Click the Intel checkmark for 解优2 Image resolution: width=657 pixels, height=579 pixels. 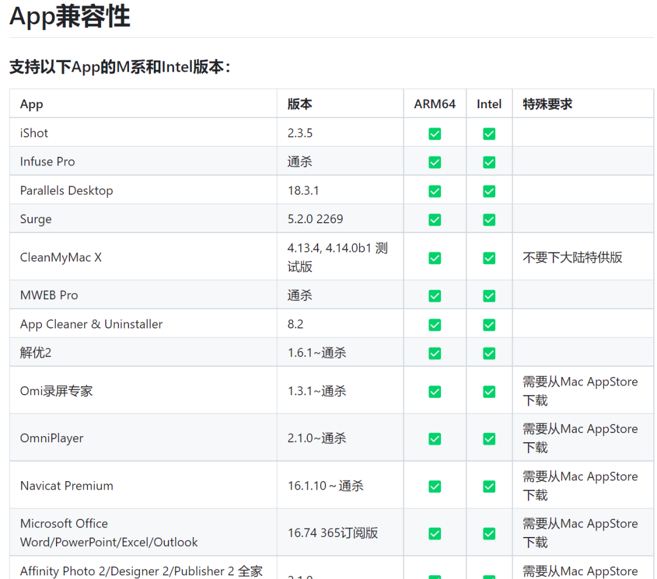pos(489,353)
